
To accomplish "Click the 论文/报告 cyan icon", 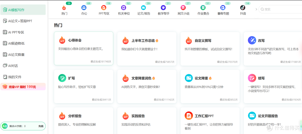I will [x=143, y=8].
